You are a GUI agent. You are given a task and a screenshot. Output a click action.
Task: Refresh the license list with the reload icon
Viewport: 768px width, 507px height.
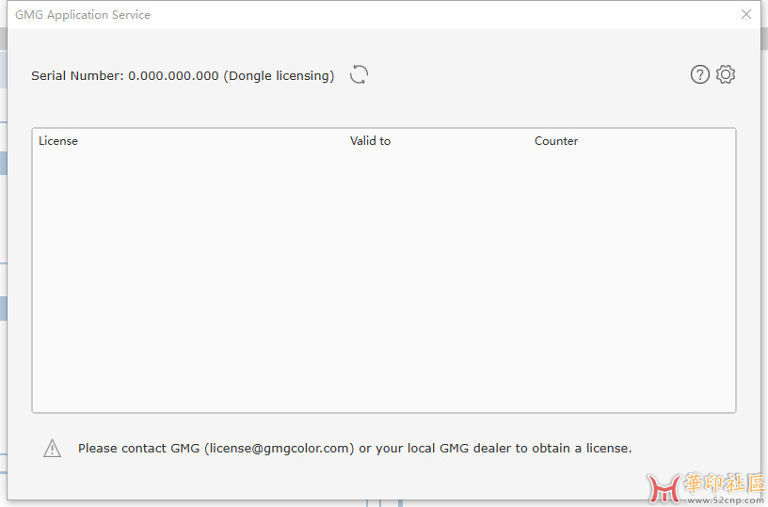[359, 75]
